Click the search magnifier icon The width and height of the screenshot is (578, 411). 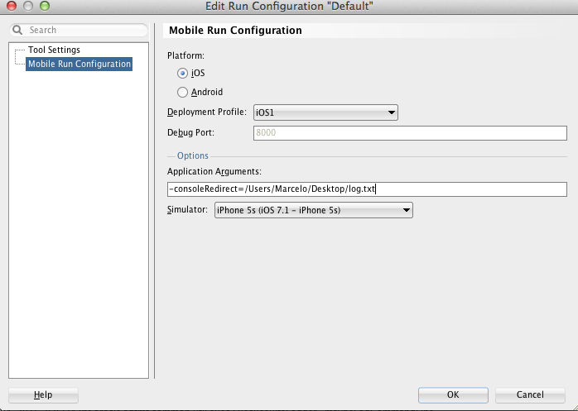(x=17, y=30)
